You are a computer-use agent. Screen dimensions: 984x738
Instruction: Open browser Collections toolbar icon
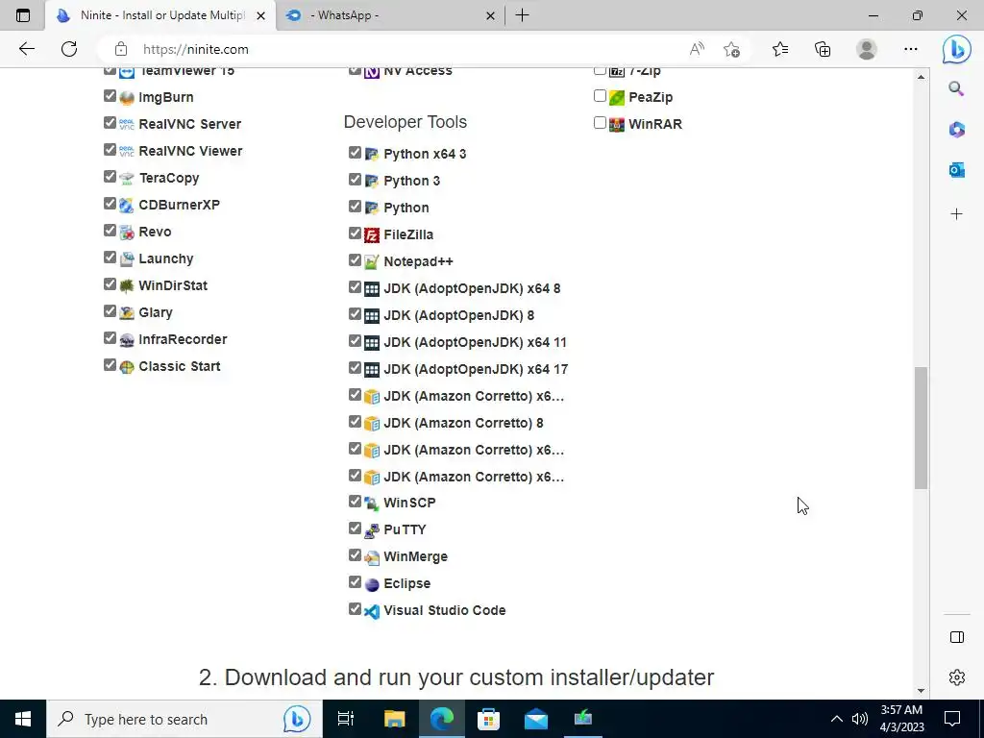point(823,49)
